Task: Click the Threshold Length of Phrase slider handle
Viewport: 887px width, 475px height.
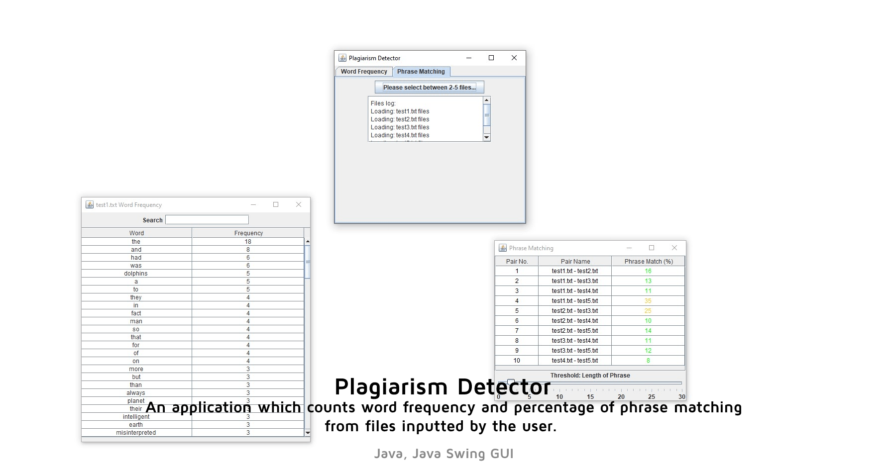Action: click(x=511, y=382)
